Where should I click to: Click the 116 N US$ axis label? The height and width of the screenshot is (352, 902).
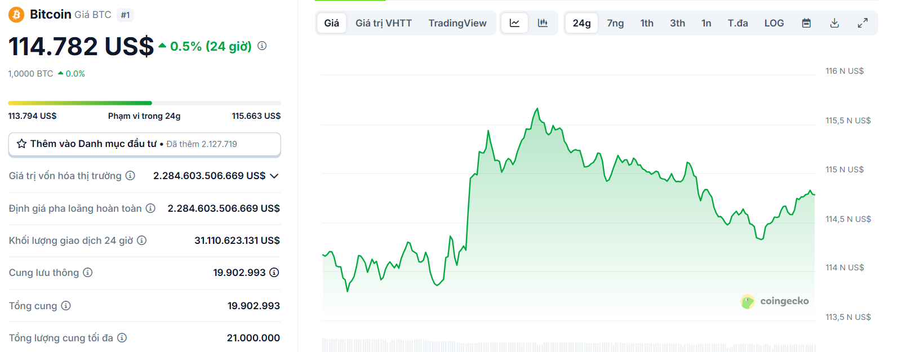845,71
